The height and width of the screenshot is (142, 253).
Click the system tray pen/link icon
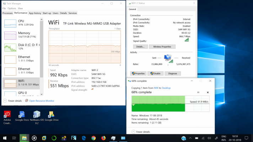(x=216, y=138)
